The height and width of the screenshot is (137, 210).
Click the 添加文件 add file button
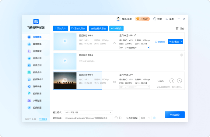pos(60,28)
